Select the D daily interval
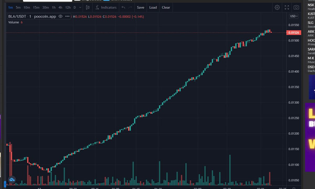This screenshot has height=189, width=315. tap(75, 7)
